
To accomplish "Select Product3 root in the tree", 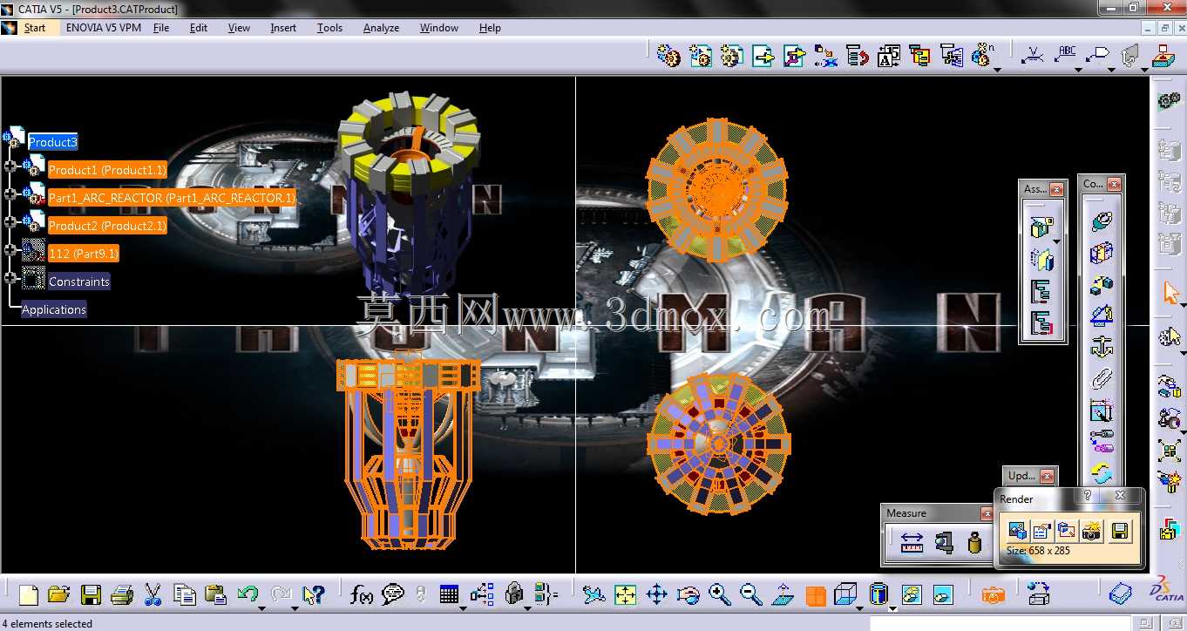I will 52,142.
